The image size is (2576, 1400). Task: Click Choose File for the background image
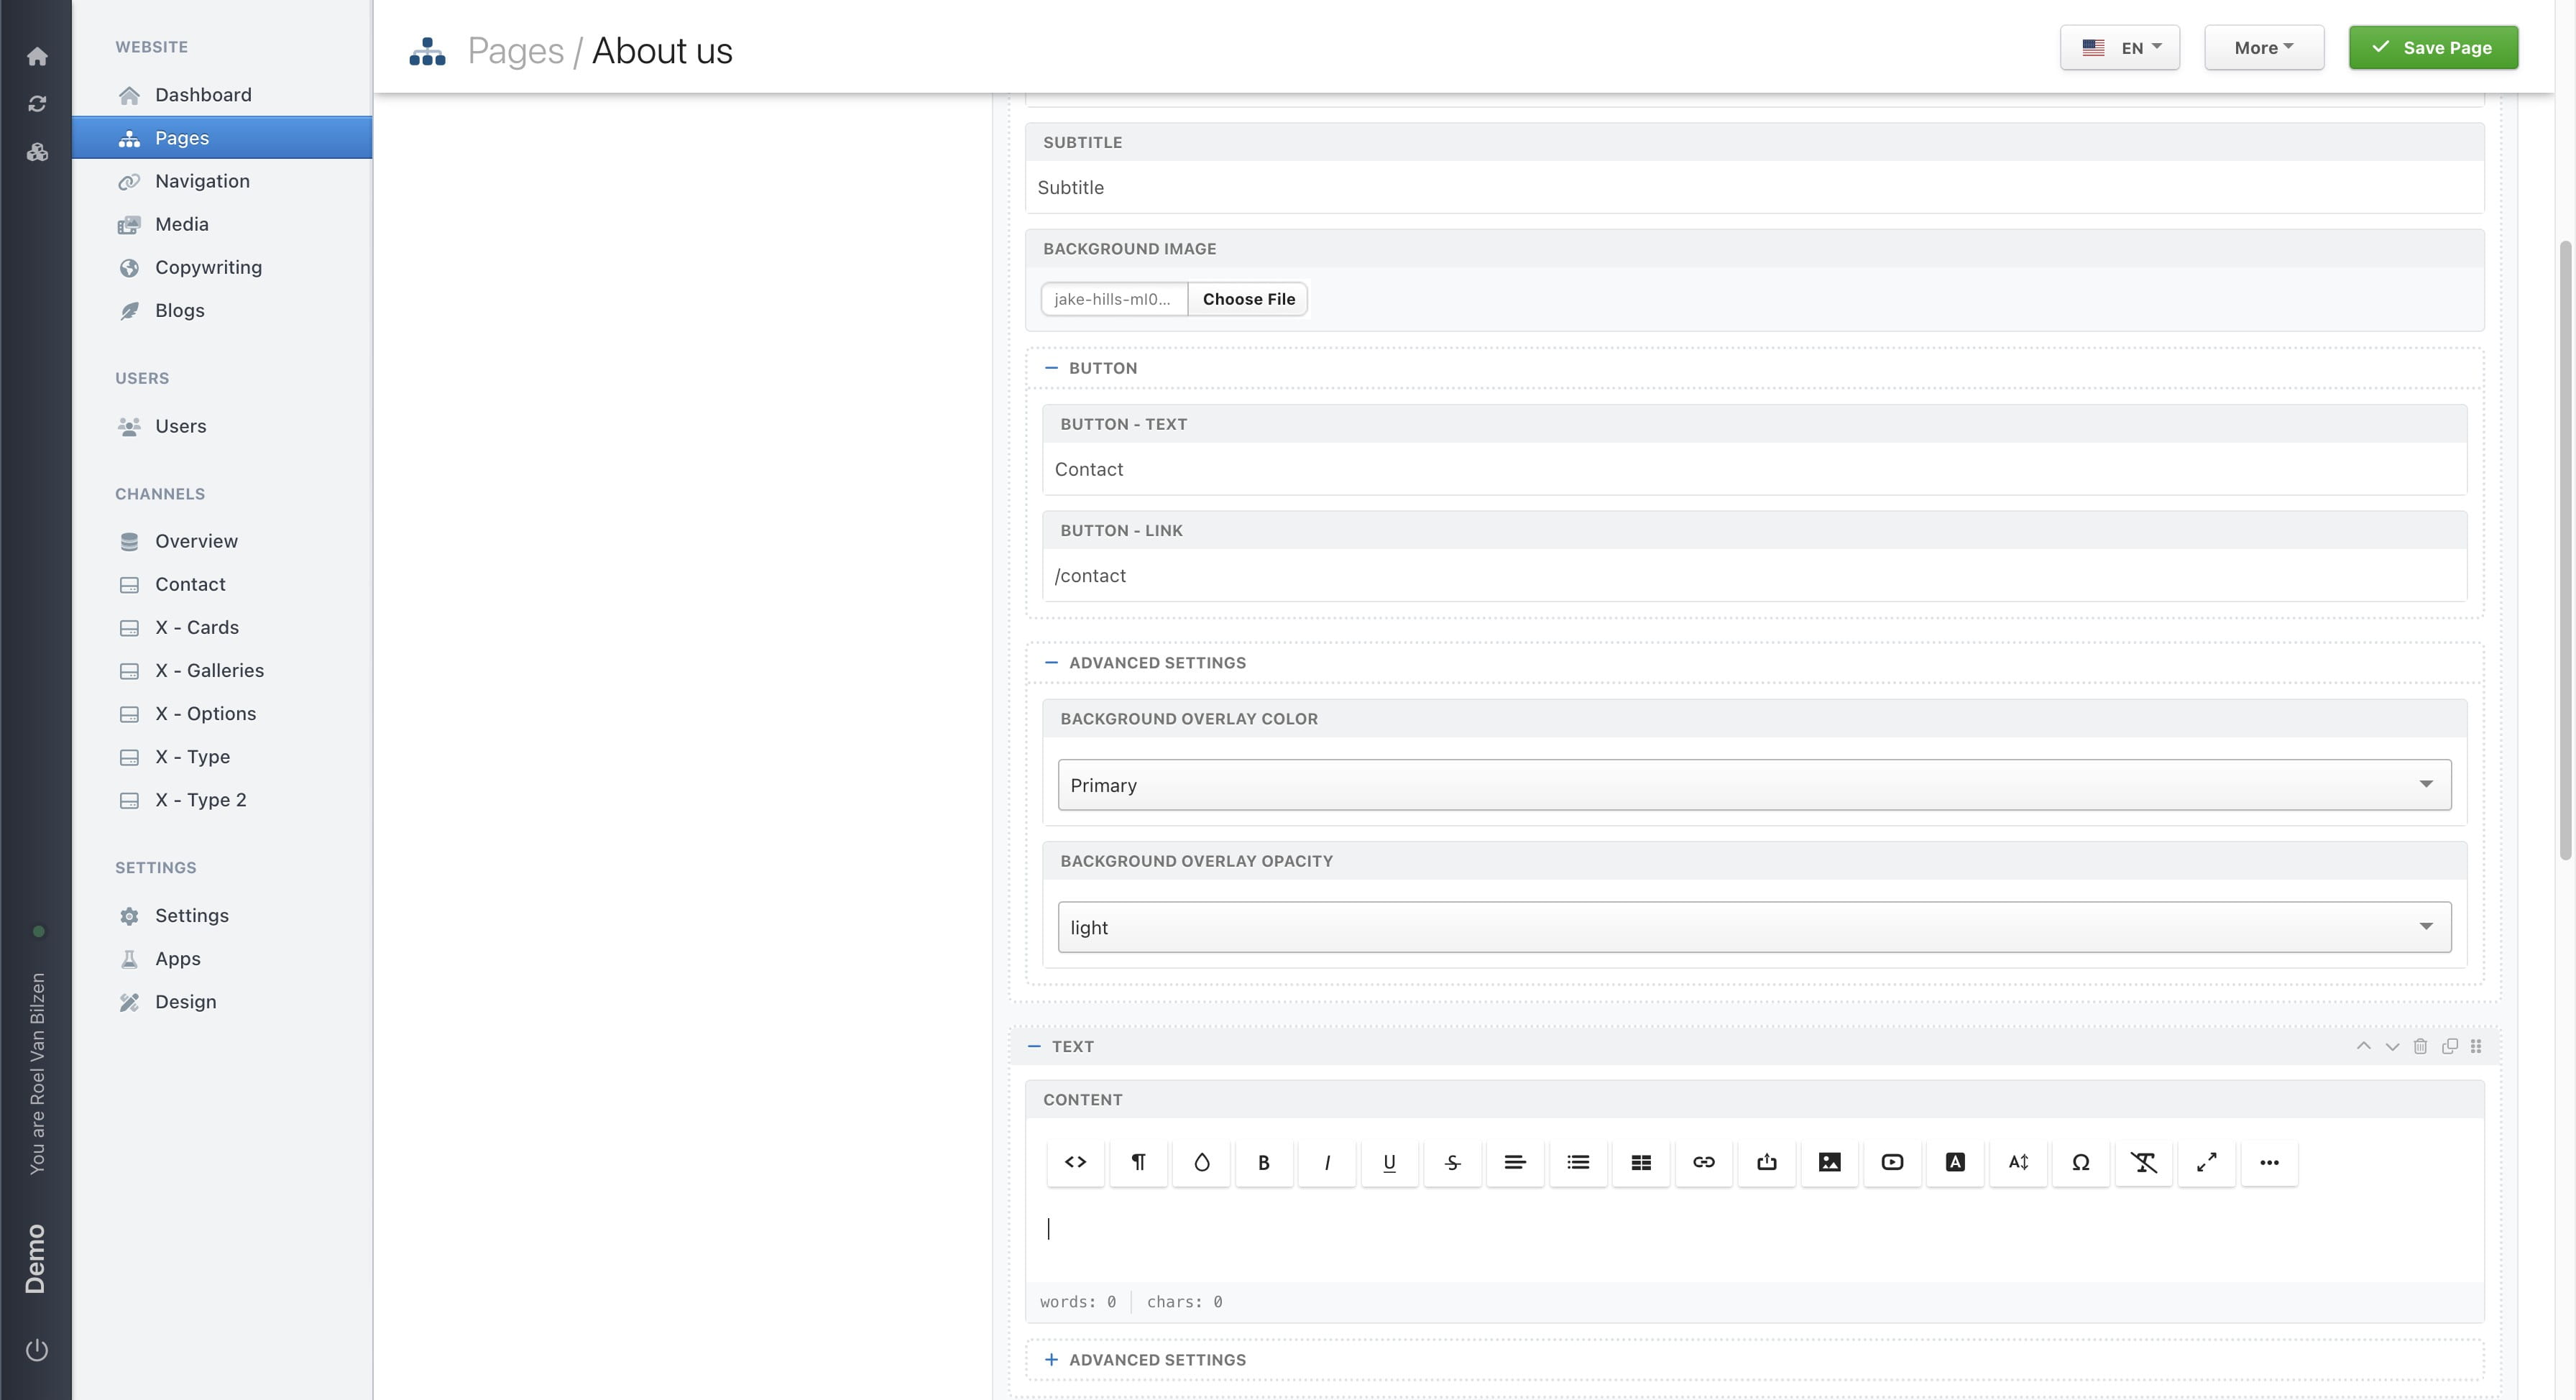(x=1247, y=299)
